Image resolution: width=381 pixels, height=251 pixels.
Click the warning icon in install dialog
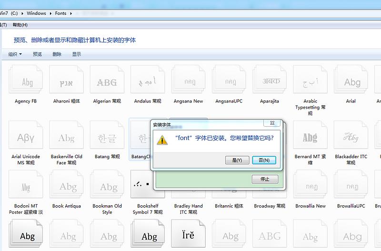coord(162,140)
